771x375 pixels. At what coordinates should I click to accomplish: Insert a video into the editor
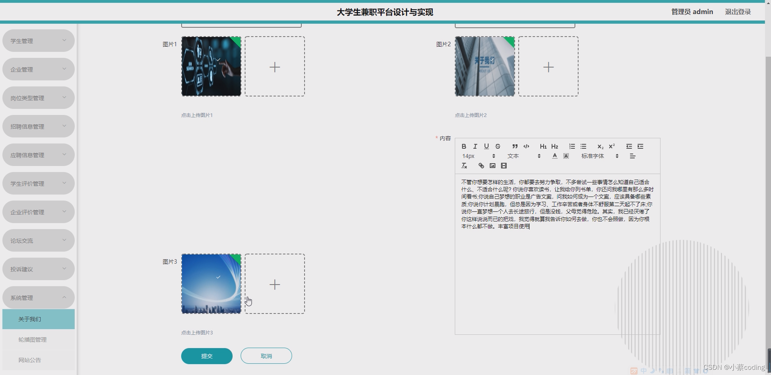click(x=503, y=166)
